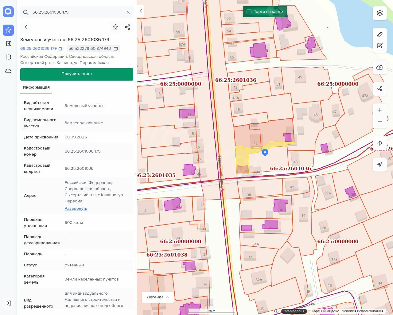Locate me with the navigation arrow icon

(x=380, y=165)
